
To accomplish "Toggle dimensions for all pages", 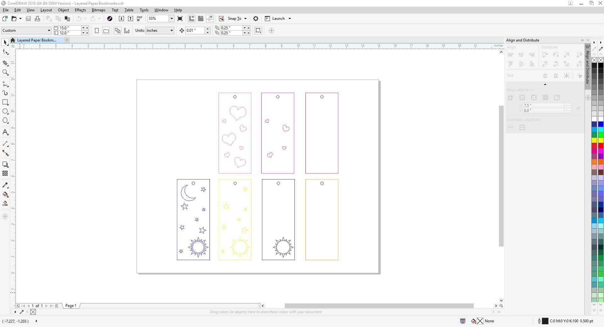I will (x=117, y=30).
